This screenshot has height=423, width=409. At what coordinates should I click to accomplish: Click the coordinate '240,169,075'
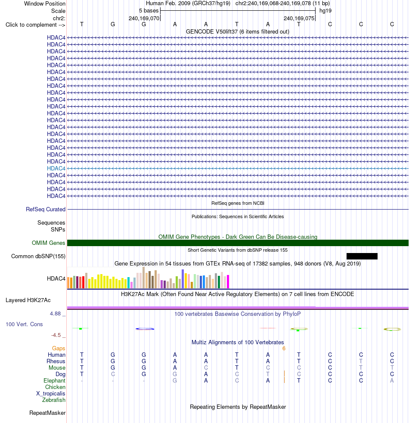299,19
